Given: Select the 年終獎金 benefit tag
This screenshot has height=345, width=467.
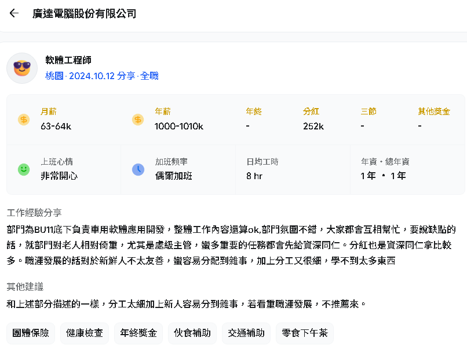Looking at the screenshot, I should pos(138,333).
